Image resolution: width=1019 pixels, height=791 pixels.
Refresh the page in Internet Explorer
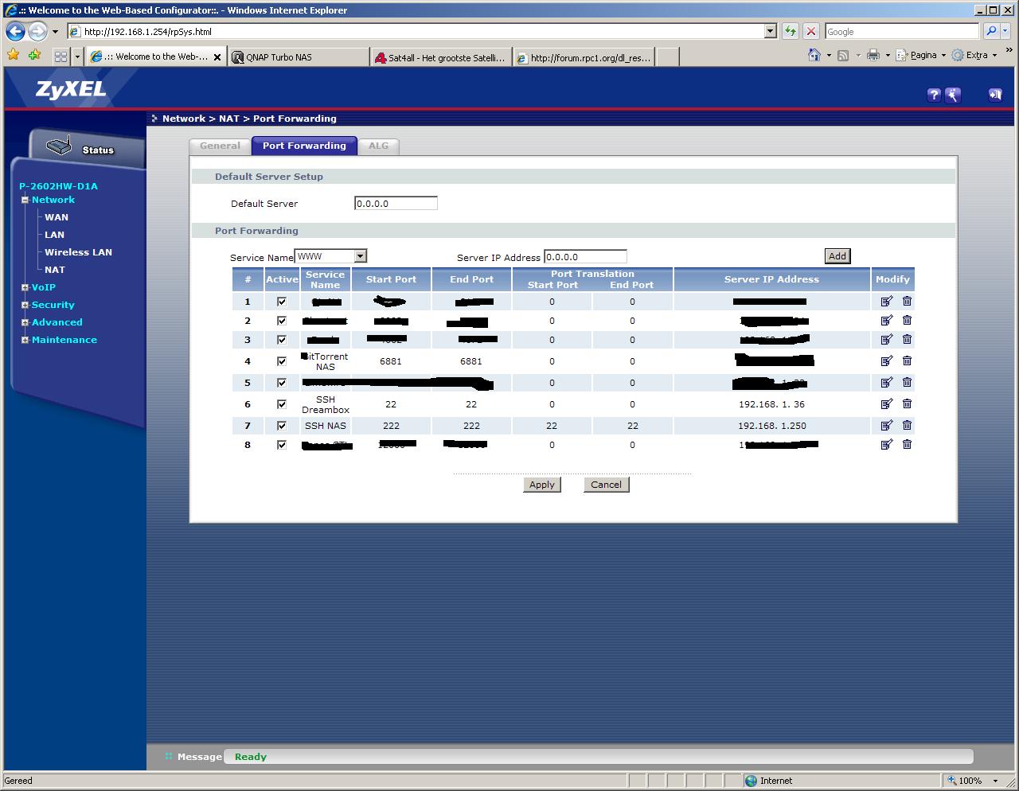click(x=790, y=31)
